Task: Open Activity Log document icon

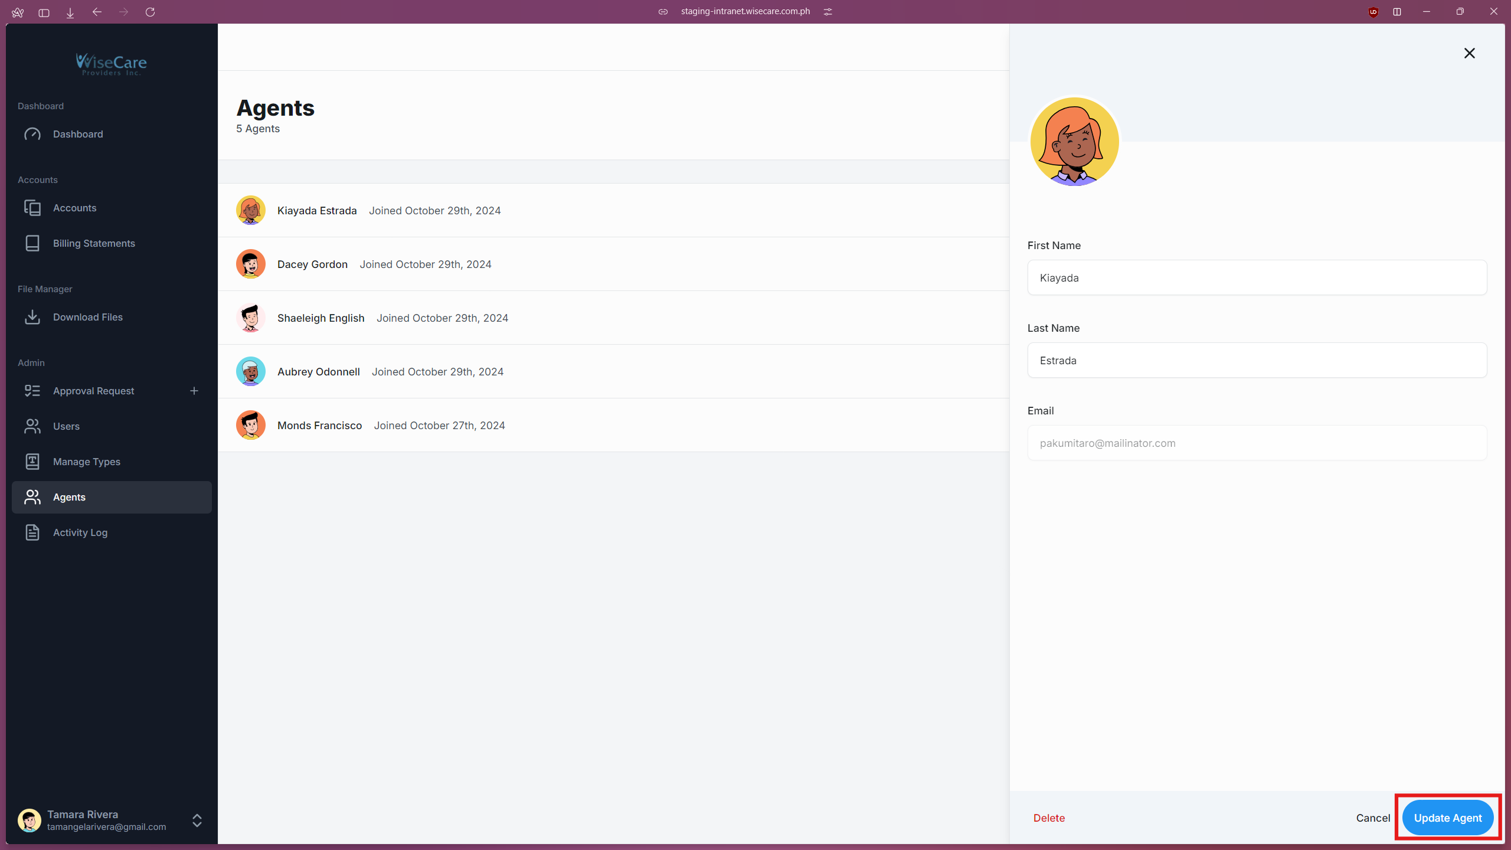Action: coord(32,532)
